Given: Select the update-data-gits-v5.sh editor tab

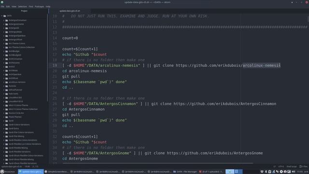Looking at the screenshot, I should 70,11.
